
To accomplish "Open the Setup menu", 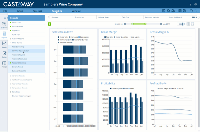I will [20, 11].
